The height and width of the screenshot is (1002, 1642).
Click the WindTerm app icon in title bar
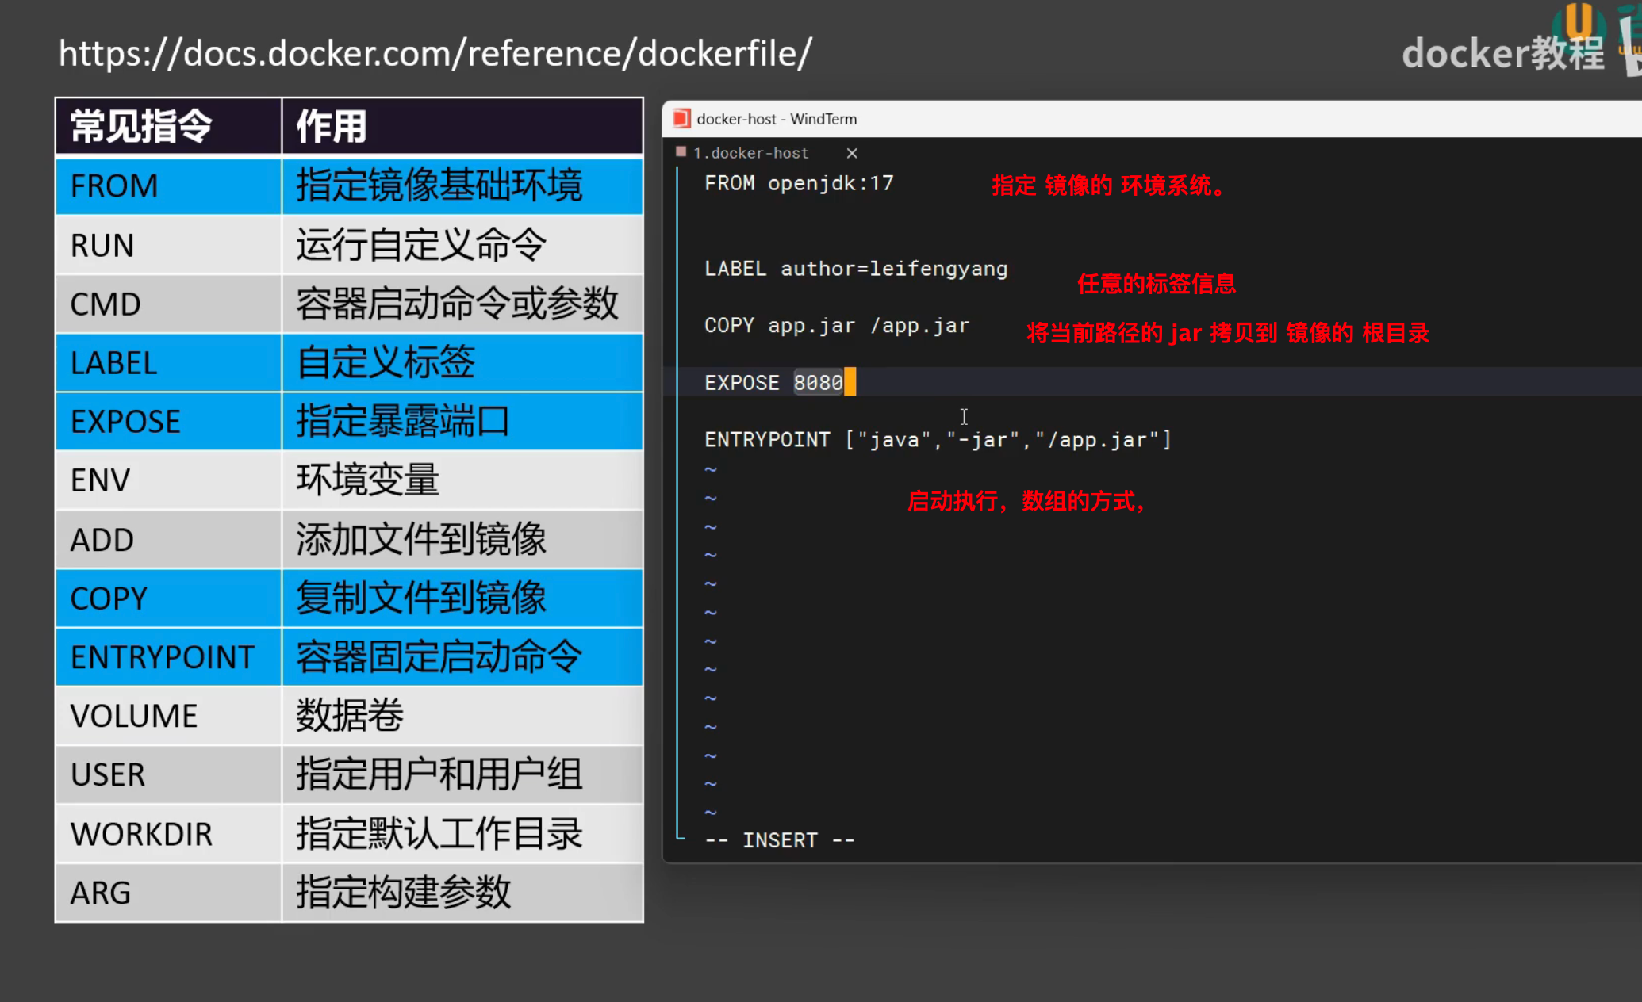click(x=681, y=119)
